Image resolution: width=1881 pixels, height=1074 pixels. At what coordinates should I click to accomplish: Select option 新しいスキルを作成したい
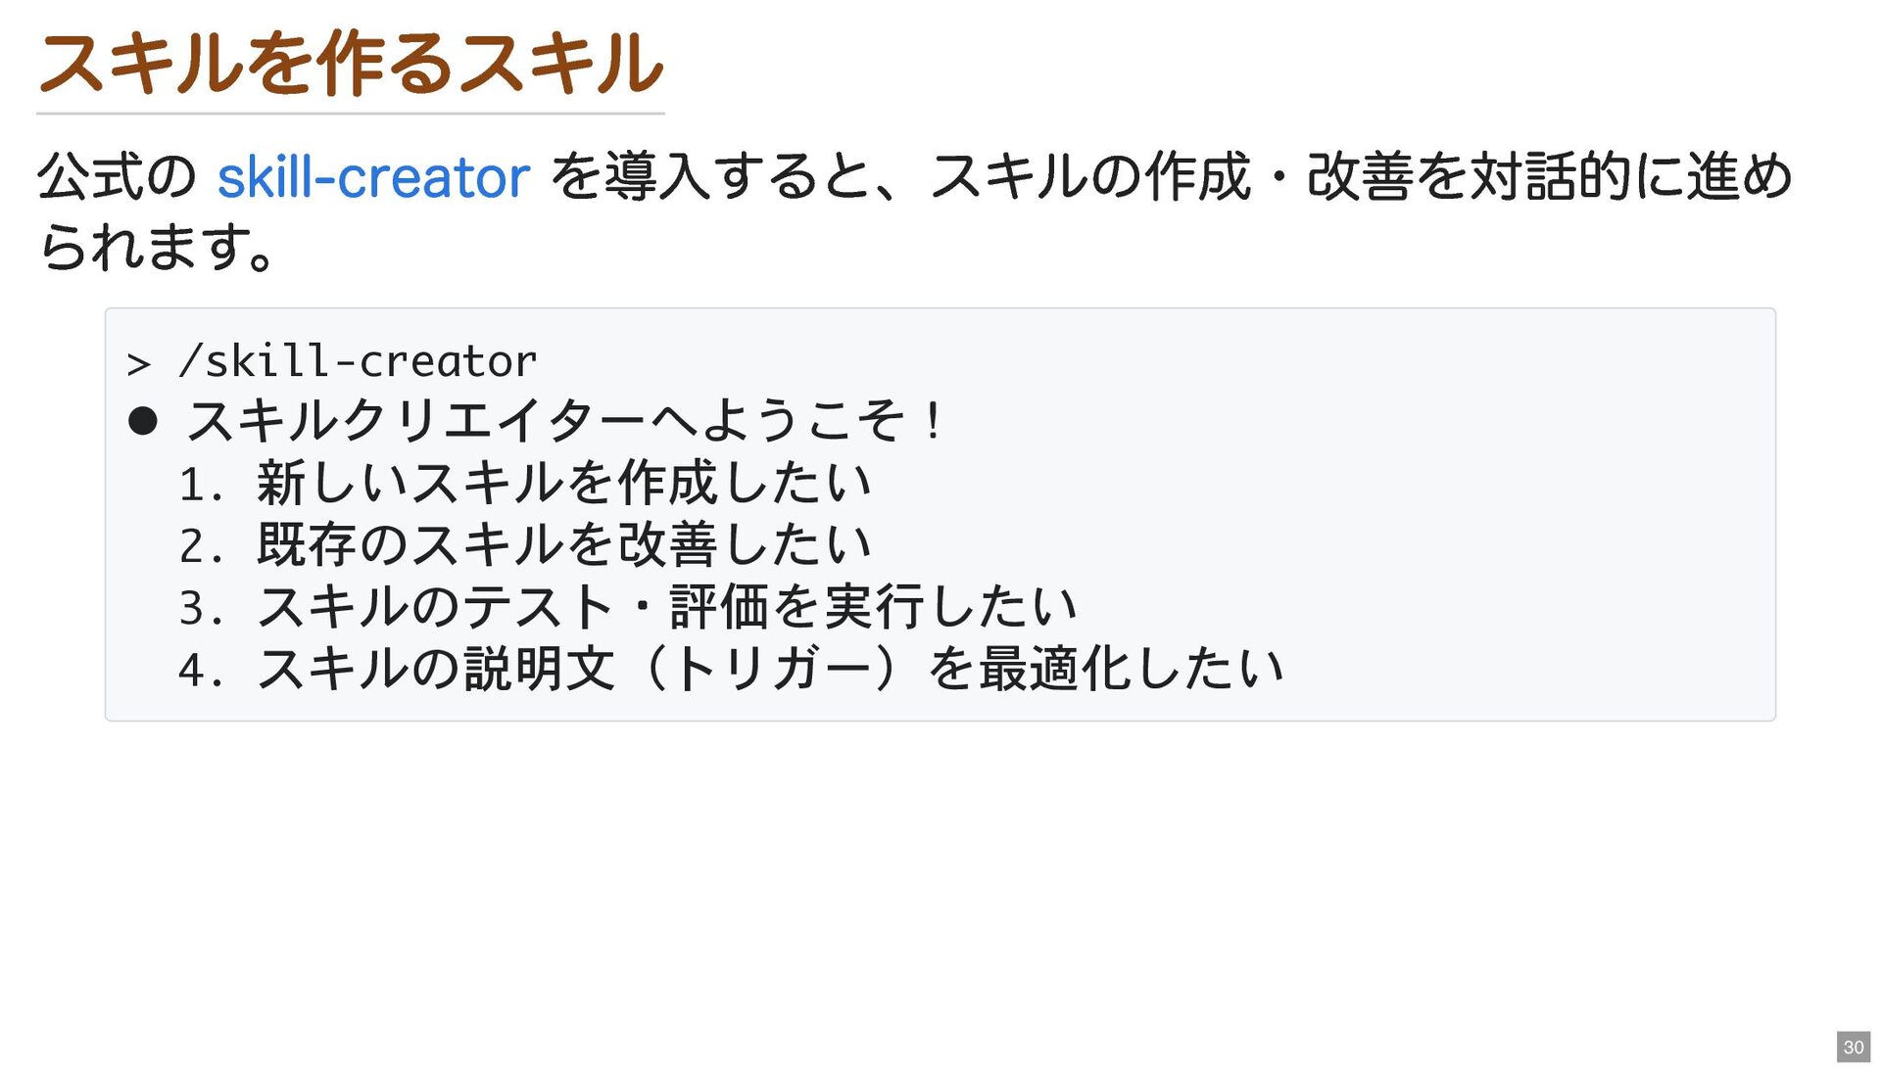[x=563, y=484]
